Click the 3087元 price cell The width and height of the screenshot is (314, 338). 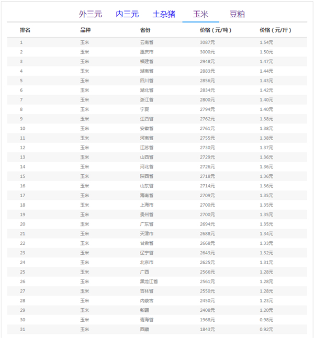point(207,42)
